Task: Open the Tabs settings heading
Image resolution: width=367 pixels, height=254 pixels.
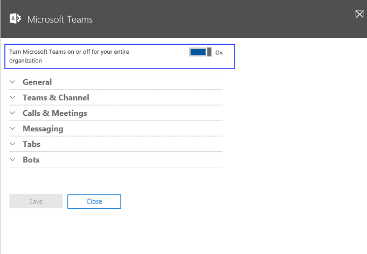Action: pyautogui.click(x=32, y=144)
